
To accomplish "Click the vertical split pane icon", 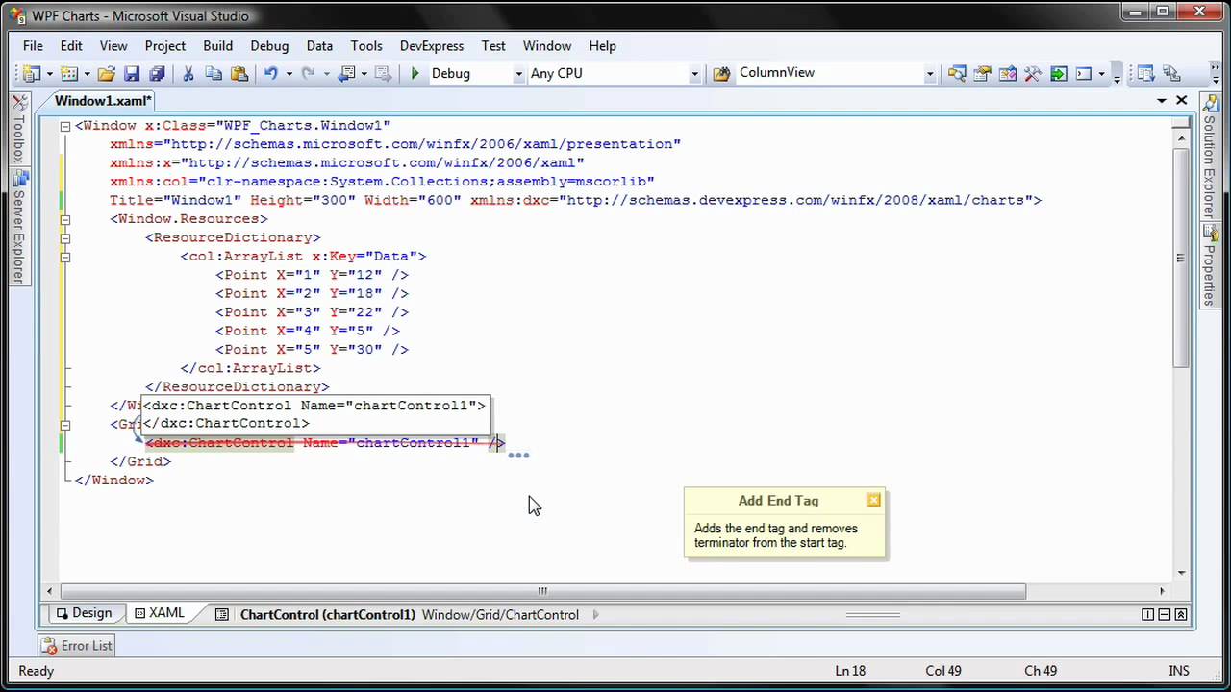I will click(1147, 614).
